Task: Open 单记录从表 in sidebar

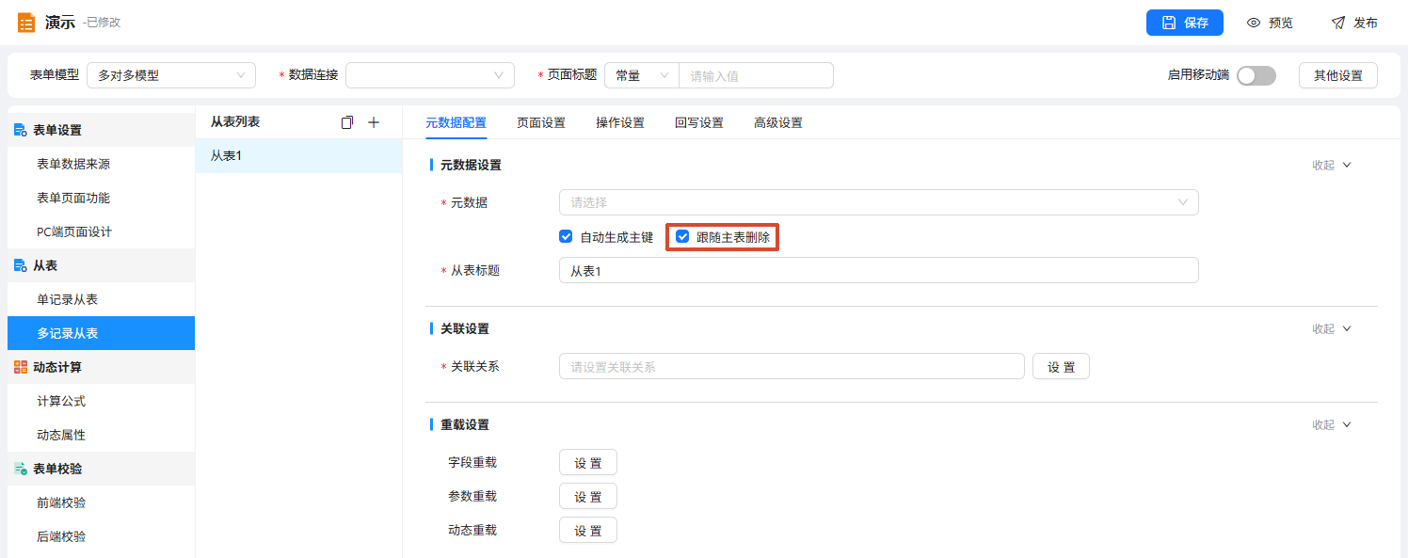Action: 101,299
